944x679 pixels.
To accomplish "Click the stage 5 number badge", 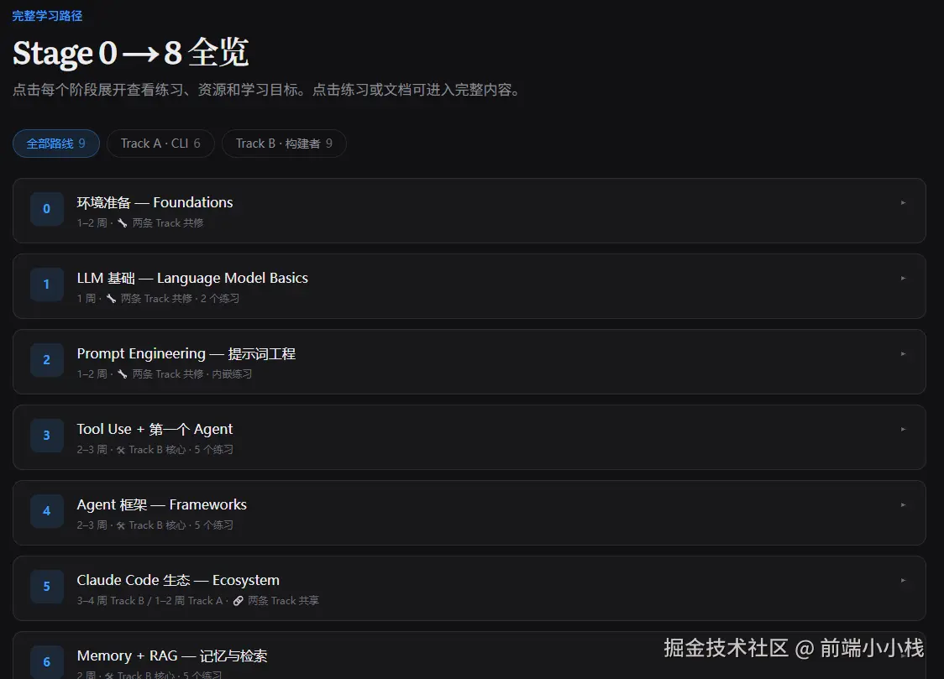I will (x=47, y=587).
